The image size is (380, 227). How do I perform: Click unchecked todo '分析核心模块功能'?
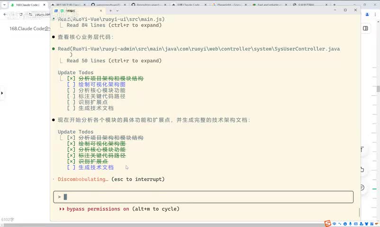[x=102, y=90]
